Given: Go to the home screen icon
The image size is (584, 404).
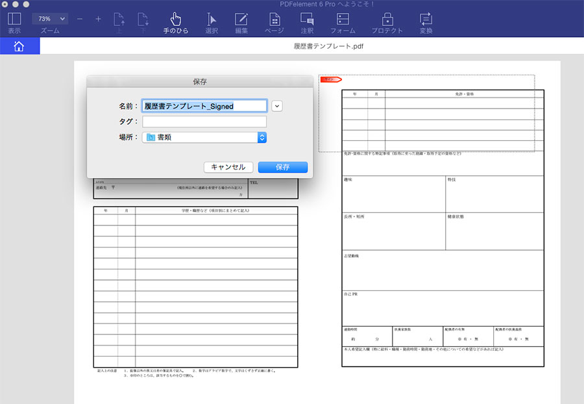Looking at the screenshot, I should point(19,46).
